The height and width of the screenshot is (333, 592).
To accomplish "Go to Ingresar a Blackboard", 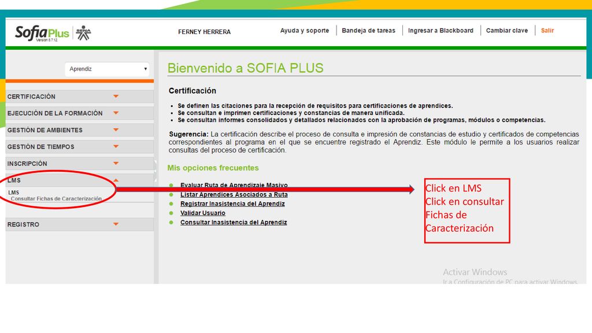I will (x=441, y=31).
